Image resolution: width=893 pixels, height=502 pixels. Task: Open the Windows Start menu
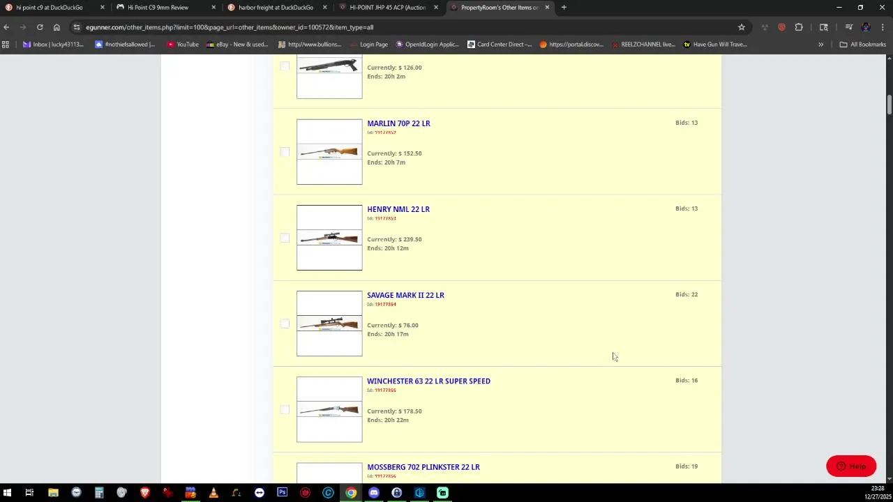[x=7, y=493]
